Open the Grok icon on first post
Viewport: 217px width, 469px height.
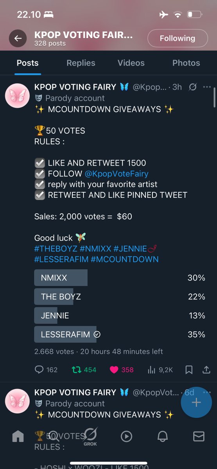point(193,87)
